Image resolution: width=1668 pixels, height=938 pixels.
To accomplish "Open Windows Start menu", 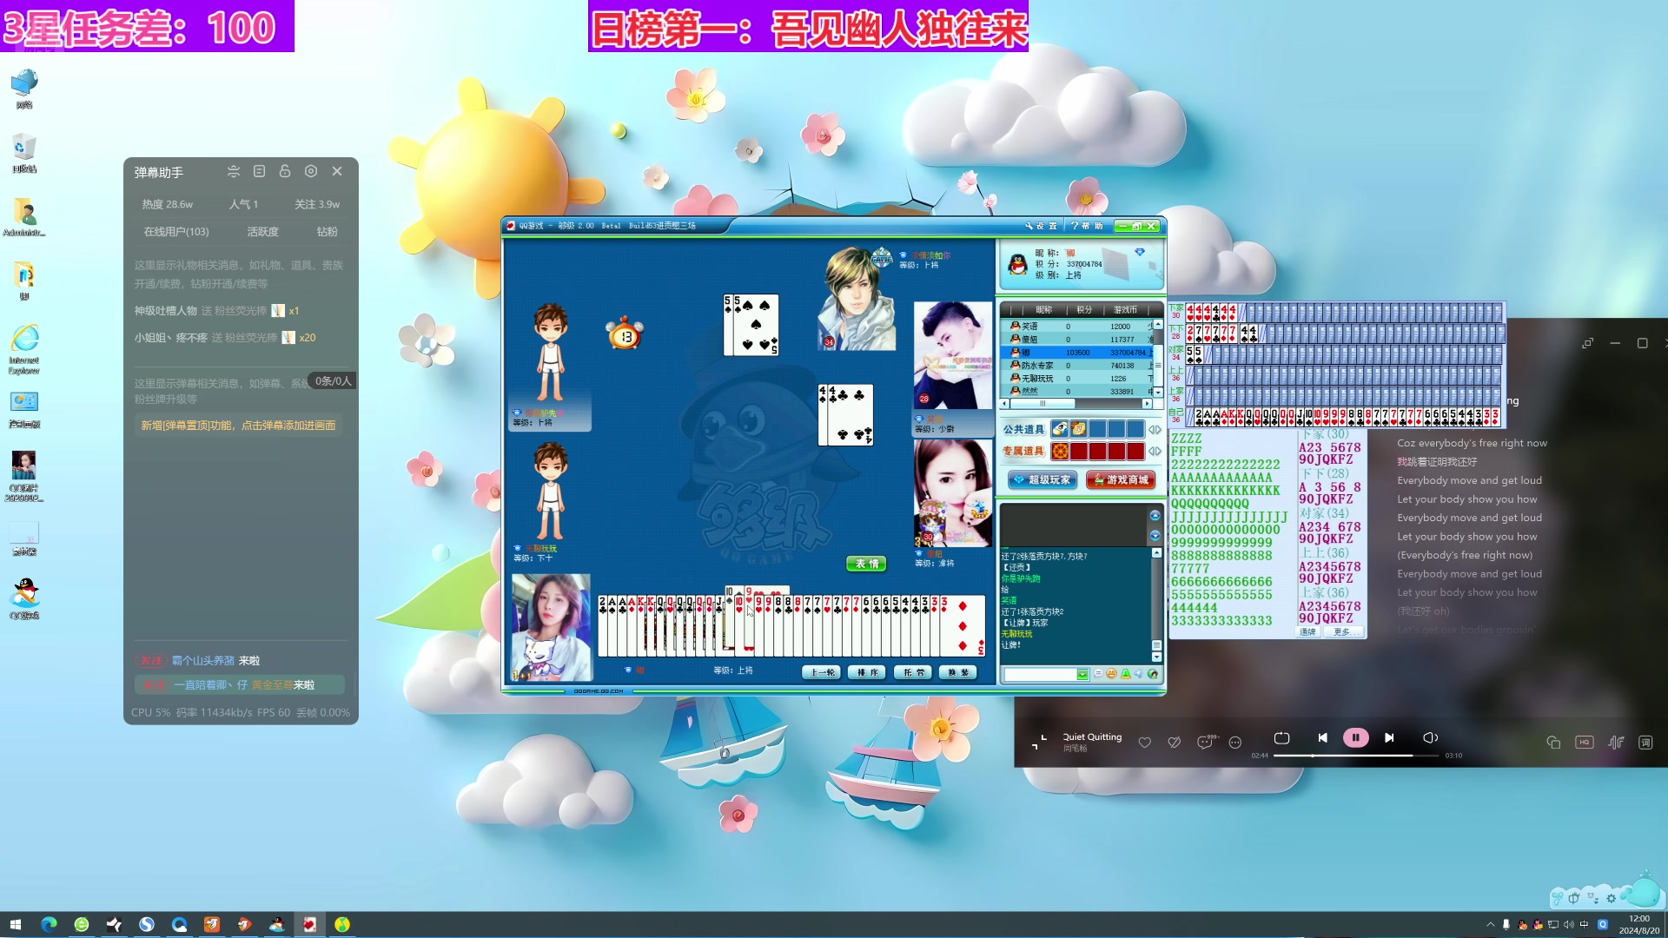I will [15, 924].
